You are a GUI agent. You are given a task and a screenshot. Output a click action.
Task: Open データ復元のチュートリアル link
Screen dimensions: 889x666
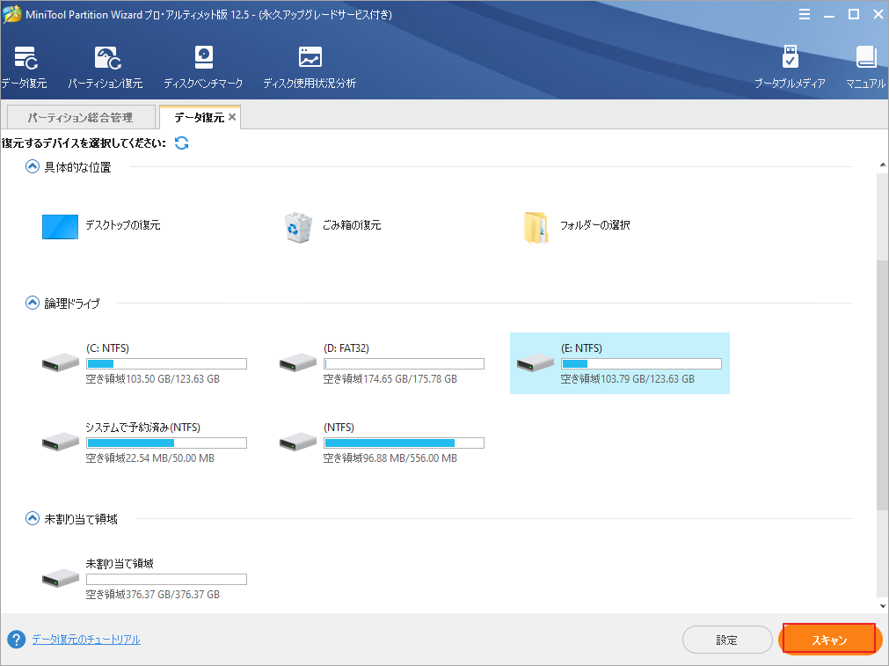(x=85, y=640)
